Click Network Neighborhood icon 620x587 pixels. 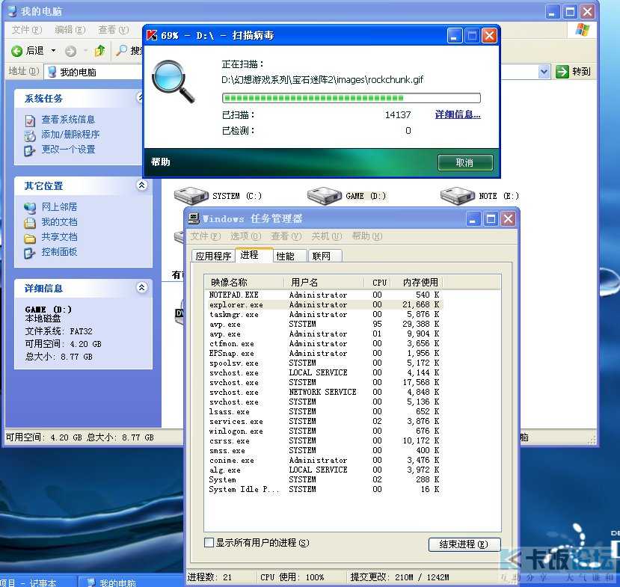pos(30,207)
